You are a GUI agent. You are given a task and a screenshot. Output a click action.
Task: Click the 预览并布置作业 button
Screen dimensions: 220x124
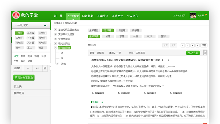(x=24, y=77)
